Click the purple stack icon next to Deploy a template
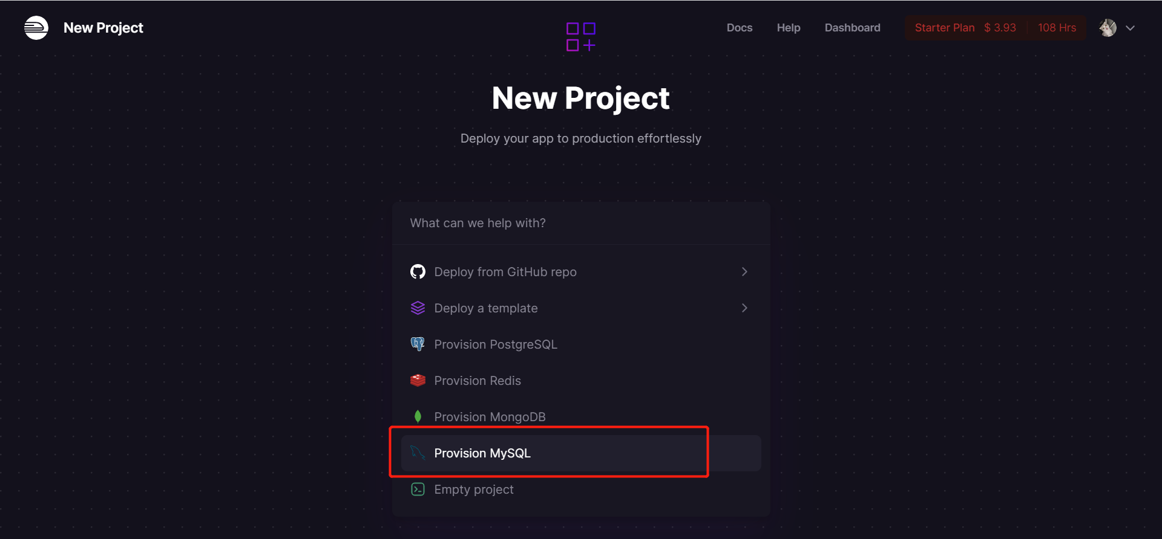Screen dimensions: 1162x539 418,308
